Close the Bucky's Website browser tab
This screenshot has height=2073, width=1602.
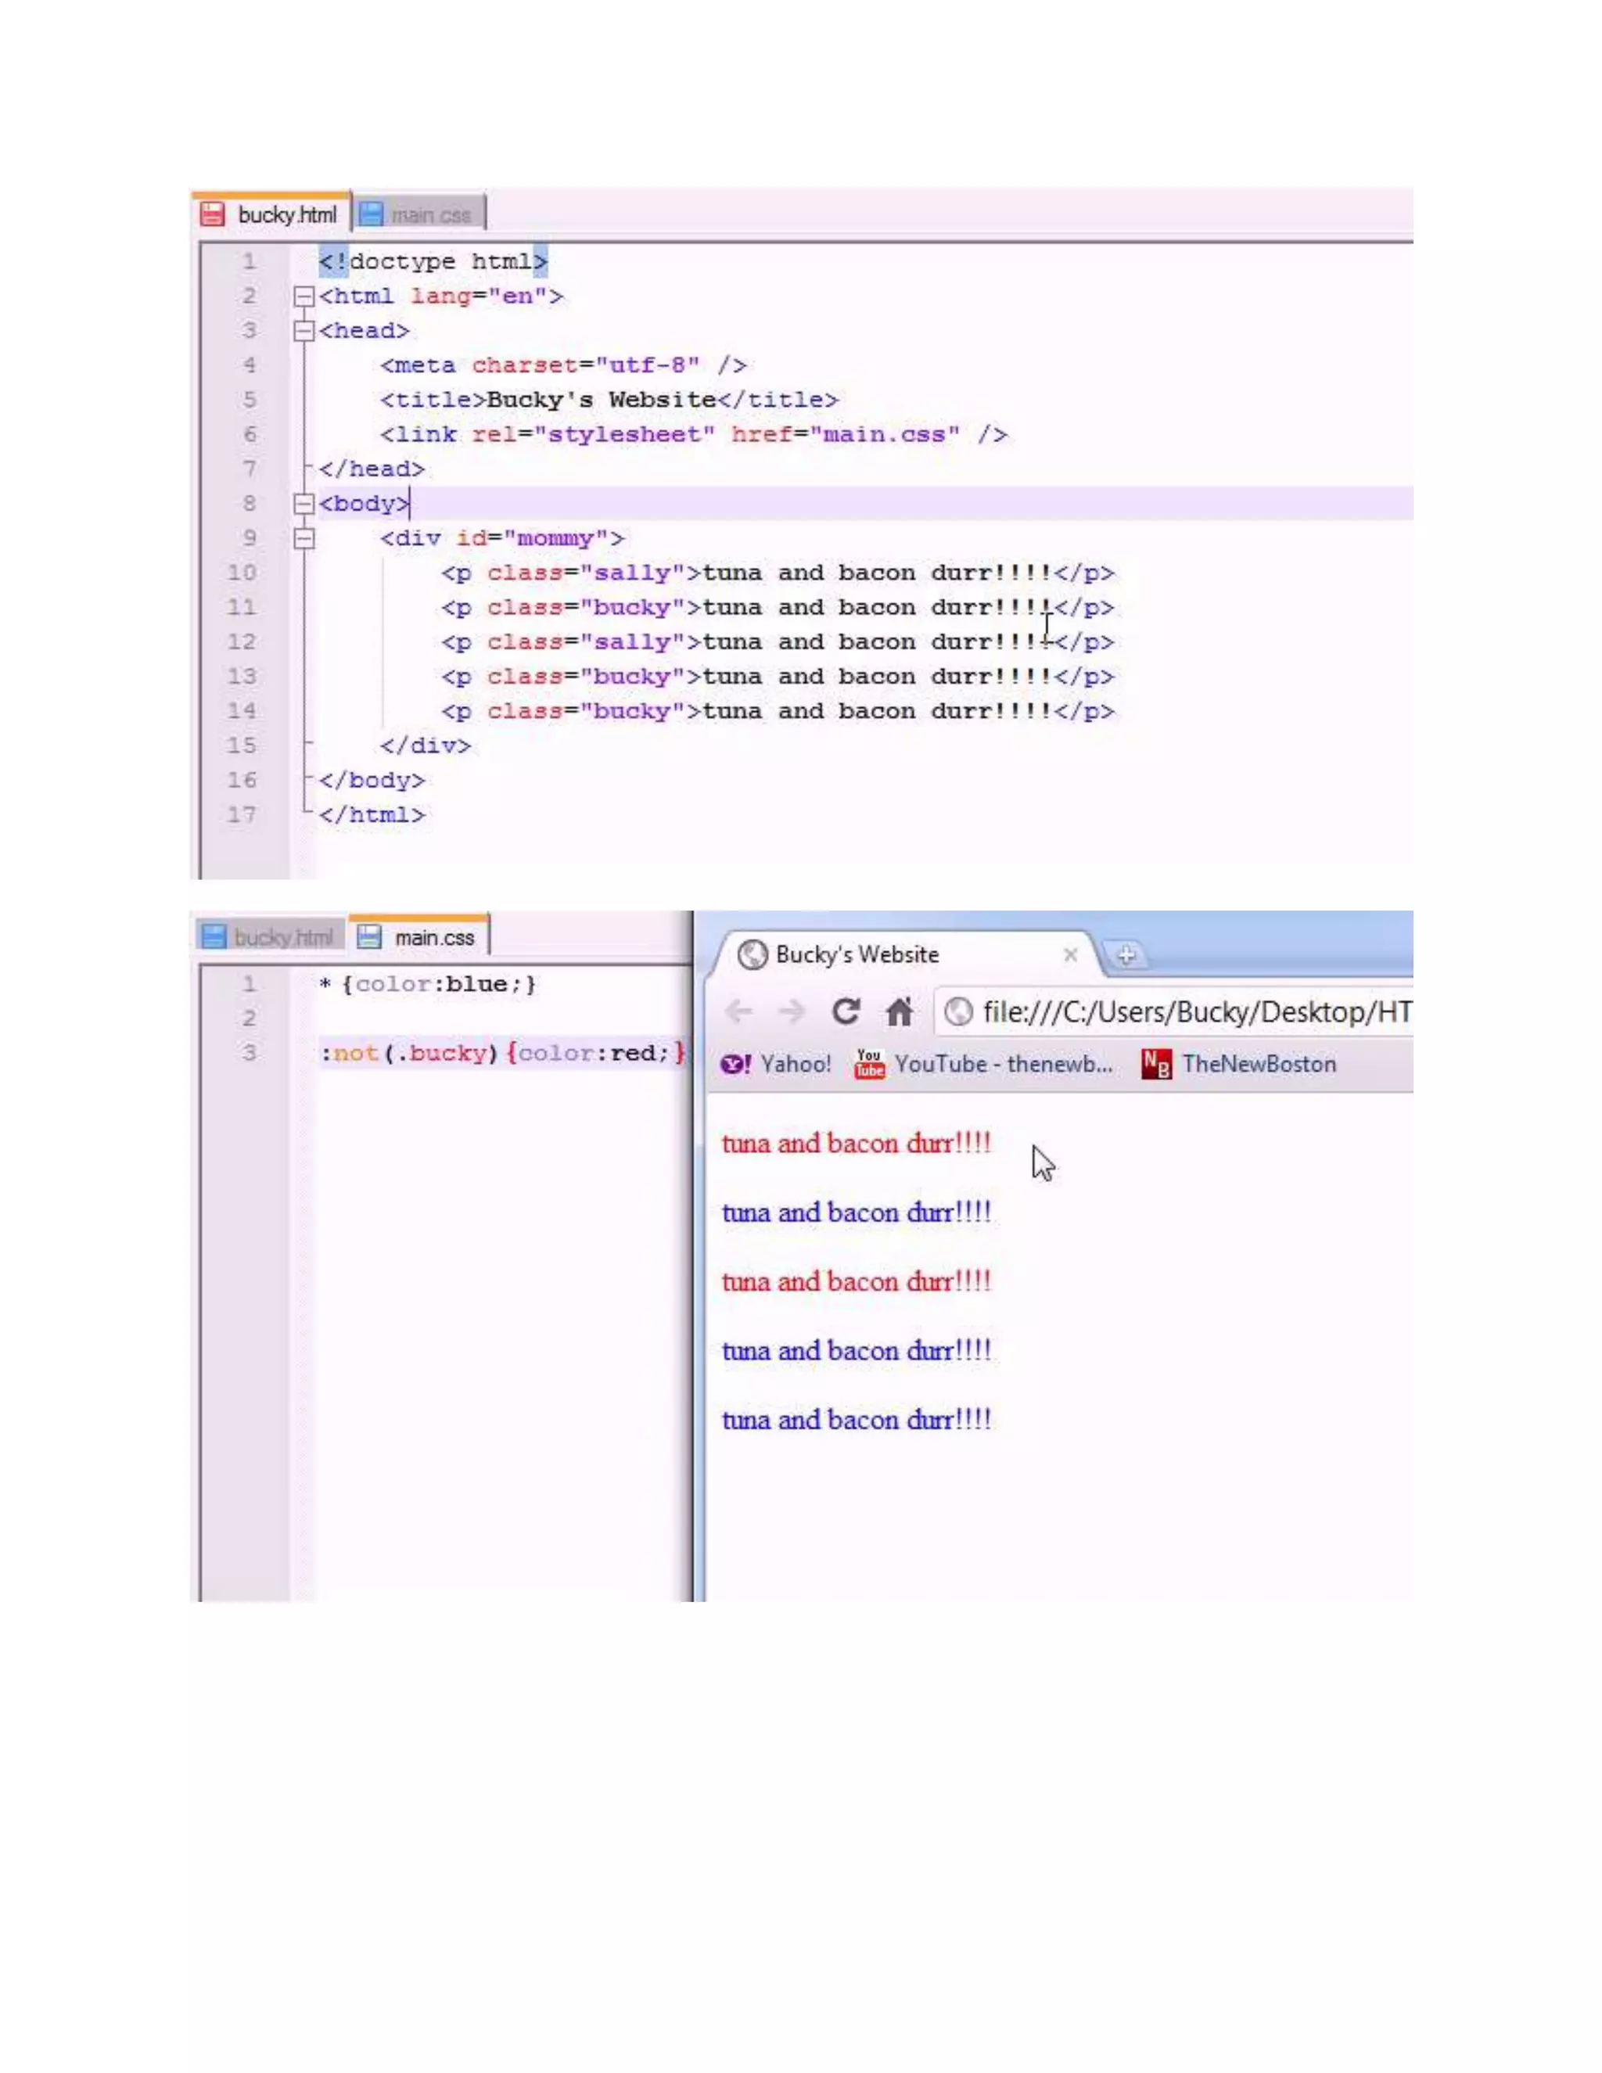[x=1071, y=955]
